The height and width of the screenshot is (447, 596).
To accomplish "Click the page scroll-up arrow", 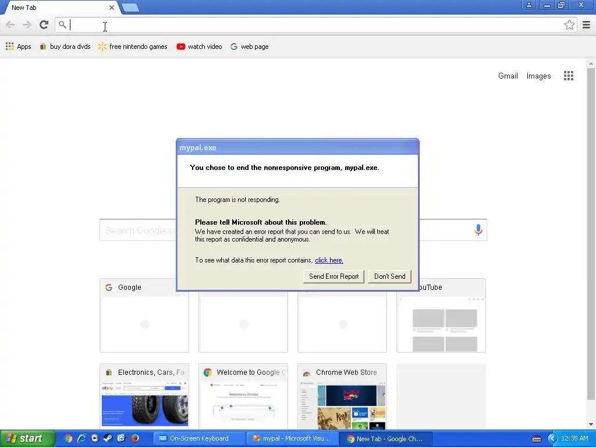I will tap(591, 63).
